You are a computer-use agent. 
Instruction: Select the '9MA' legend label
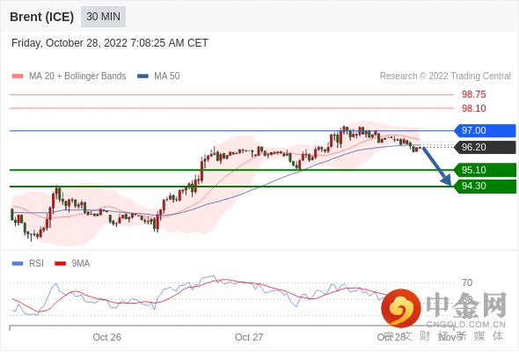pos(81,264)
